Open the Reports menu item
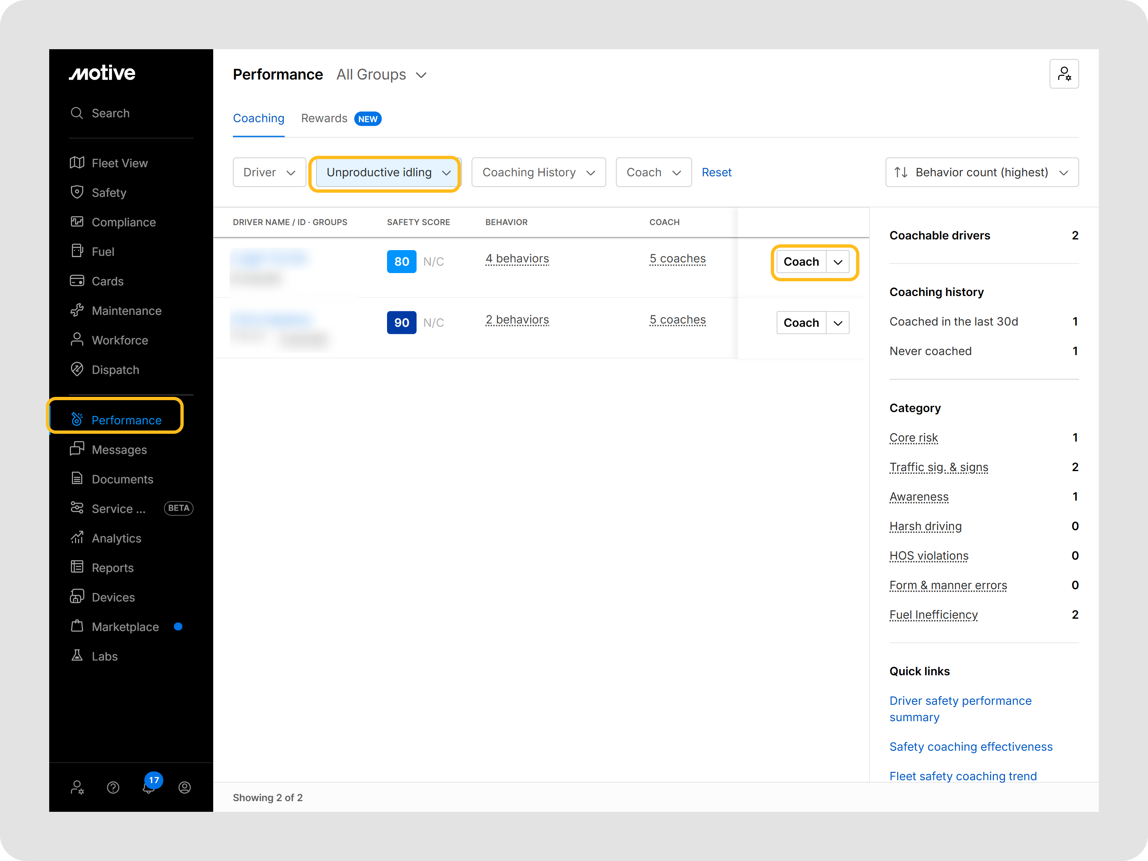The width and height of the screenshot is (1148, 861). coord(113,568)
